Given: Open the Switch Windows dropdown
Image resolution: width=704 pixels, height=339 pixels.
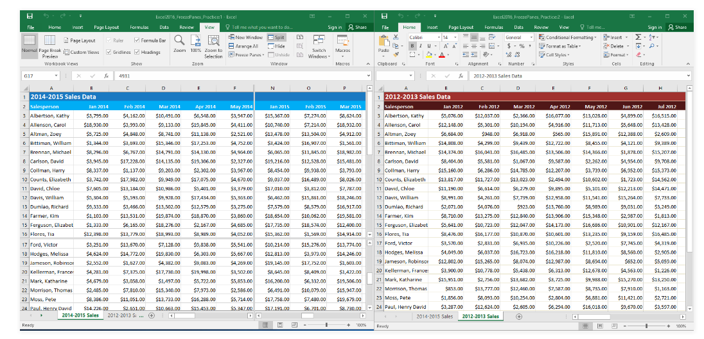Looking at the screenshot, I should pos(319,46).
